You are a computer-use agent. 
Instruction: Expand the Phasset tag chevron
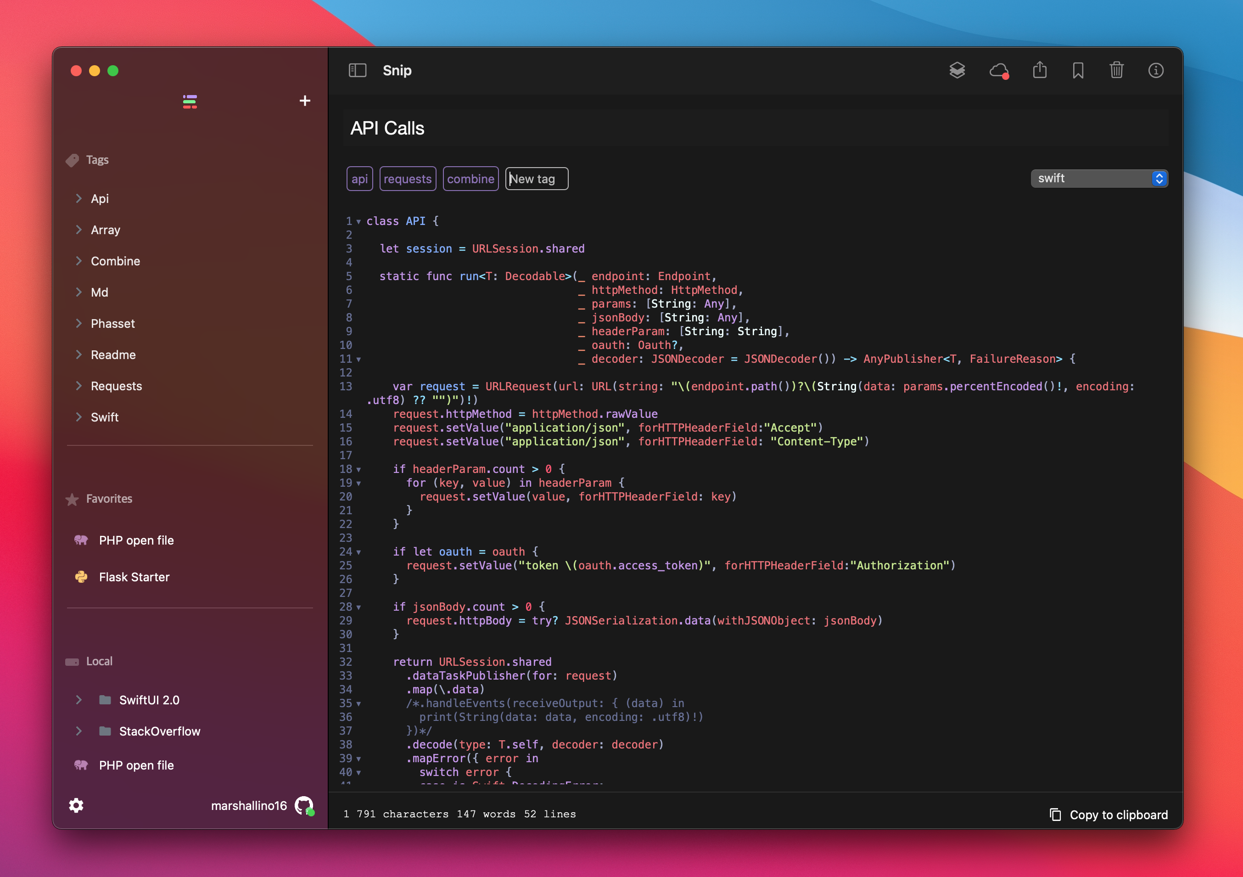pyautogui.click(x=79, y=323)
